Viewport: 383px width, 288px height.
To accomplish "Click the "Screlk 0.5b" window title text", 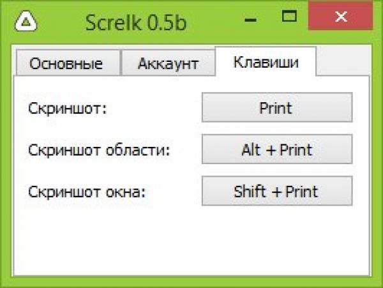I will click(138, 24).
